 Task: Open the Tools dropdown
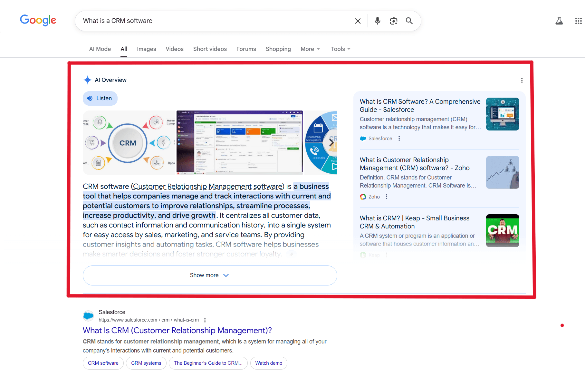pos(340,49)
